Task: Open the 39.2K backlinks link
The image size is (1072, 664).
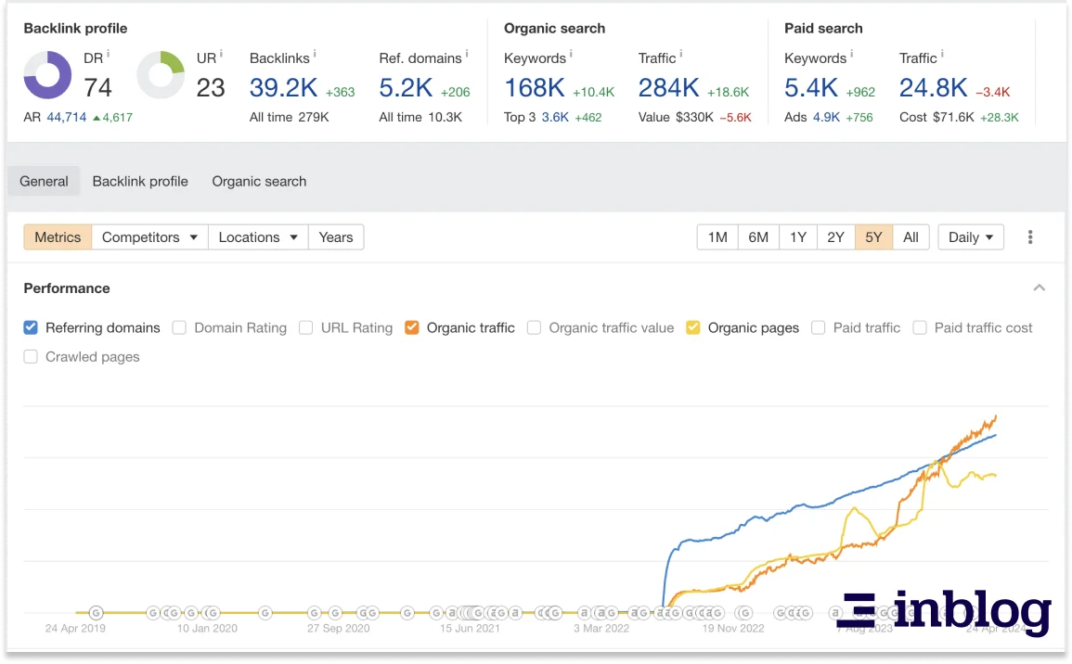Action: [x=283, y=88]
